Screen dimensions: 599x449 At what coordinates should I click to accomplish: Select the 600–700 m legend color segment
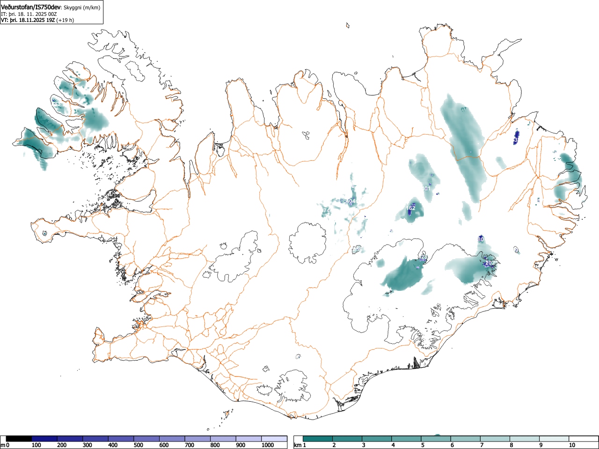tap(172, 439)
